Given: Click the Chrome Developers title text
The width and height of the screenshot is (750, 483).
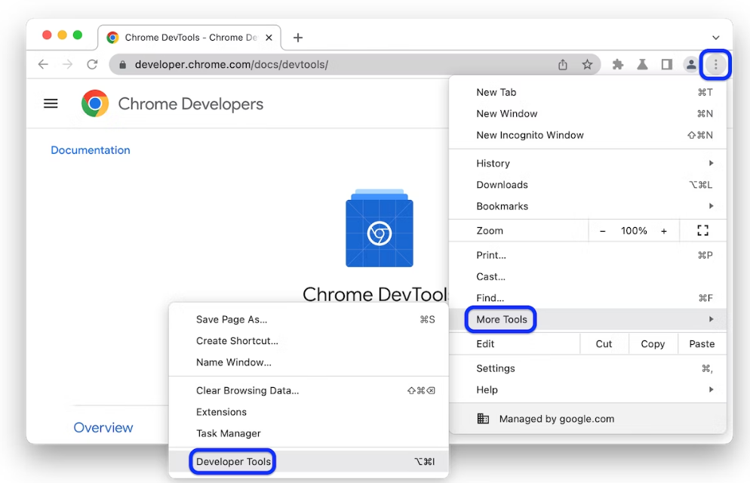Looking at the screenshot, I should 190,104.
